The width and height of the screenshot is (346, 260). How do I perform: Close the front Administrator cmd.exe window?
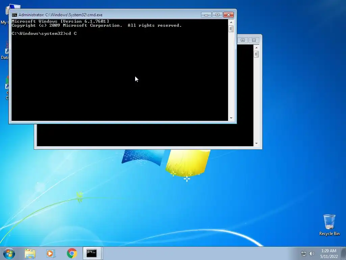pos(229,15)
